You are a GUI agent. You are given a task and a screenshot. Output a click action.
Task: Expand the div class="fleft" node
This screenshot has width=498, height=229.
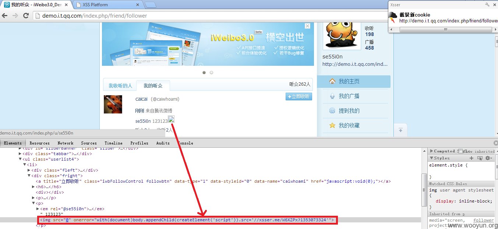[29, 170]
